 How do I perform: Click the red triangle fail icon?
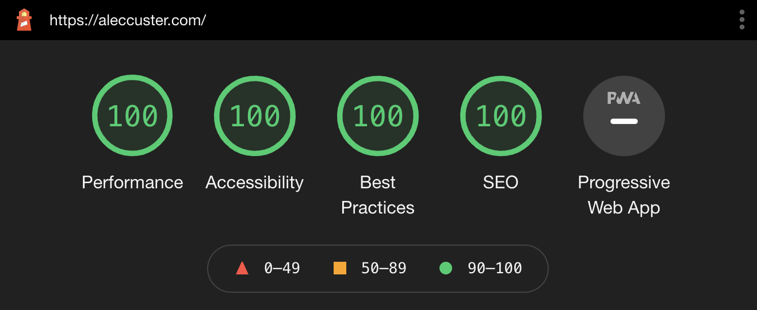click(242, 268)
